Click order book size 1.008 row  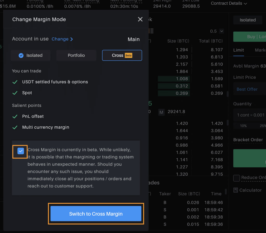[x=174, y=79]
